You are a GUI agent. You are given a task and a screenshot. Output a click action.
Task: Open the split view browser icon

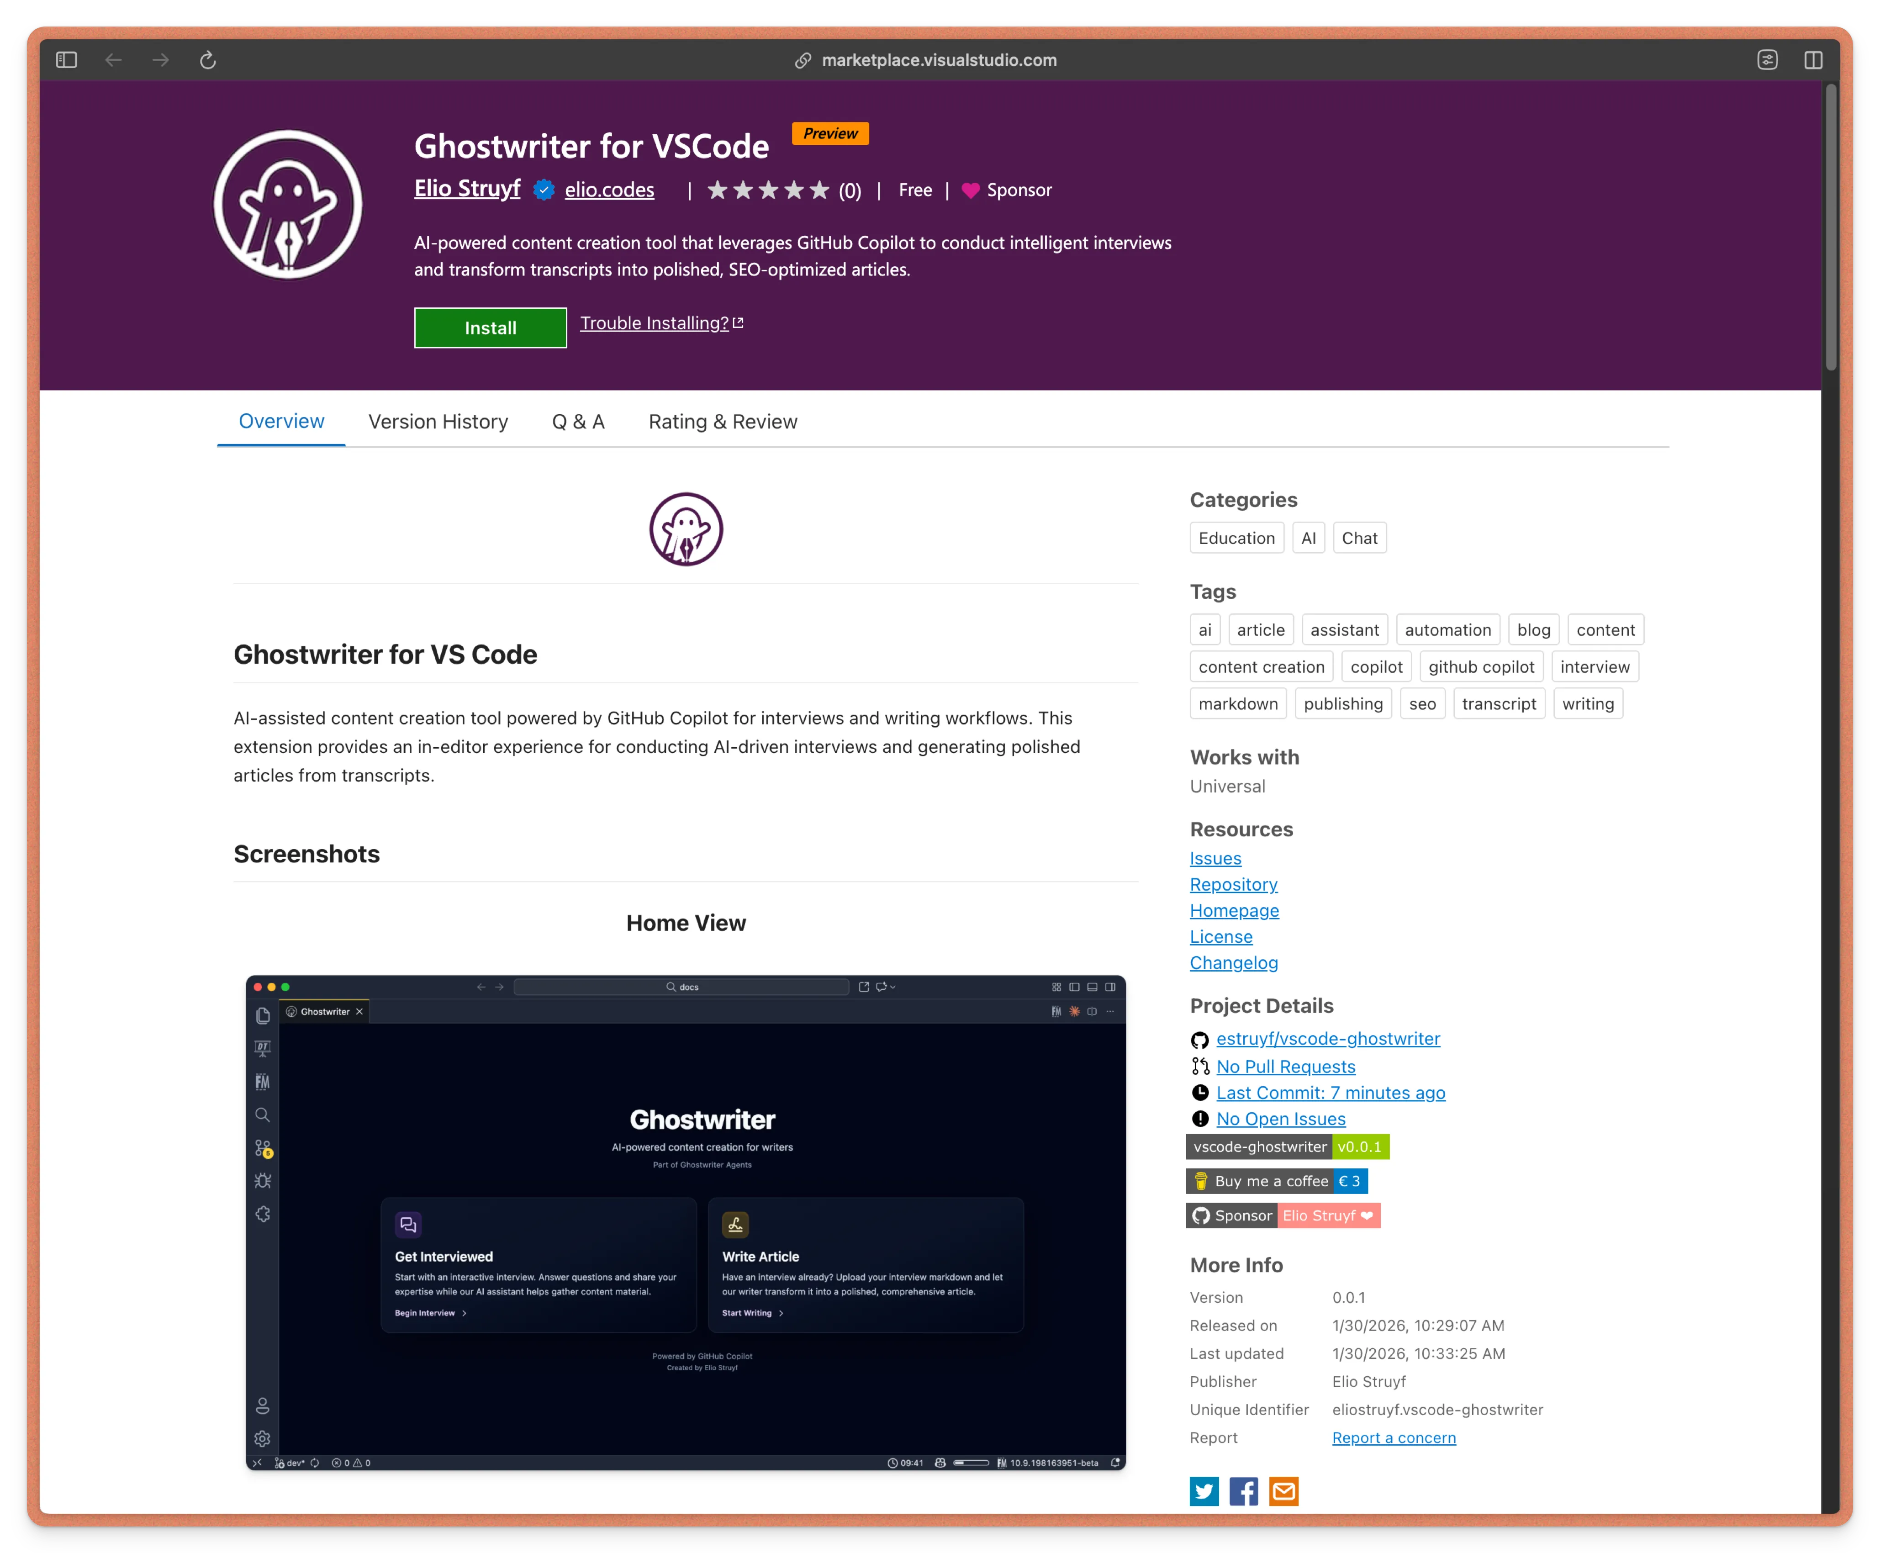[x=1813, y=60]
